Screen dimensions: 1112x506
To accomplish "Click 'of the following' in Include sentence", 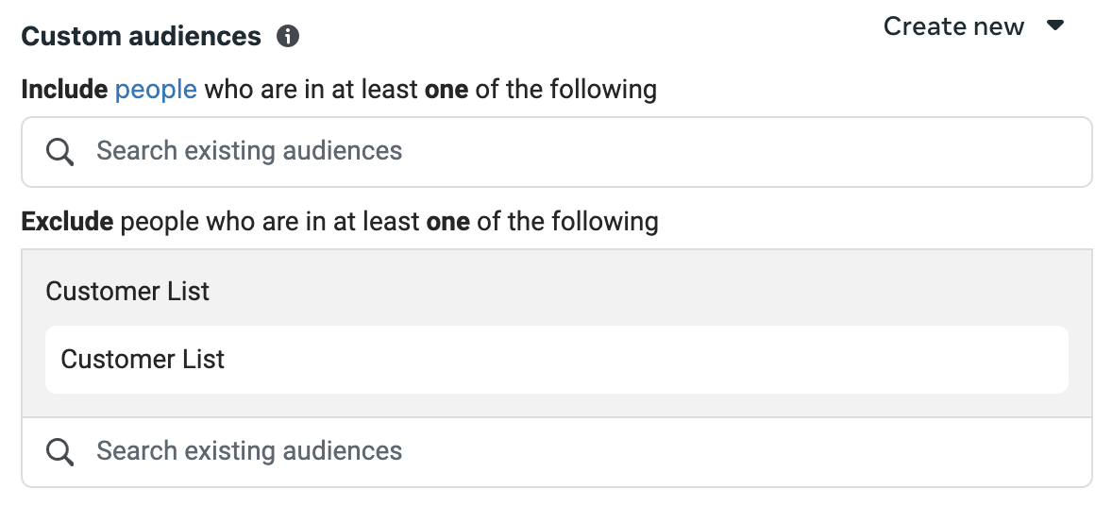I will coord(566,90).
